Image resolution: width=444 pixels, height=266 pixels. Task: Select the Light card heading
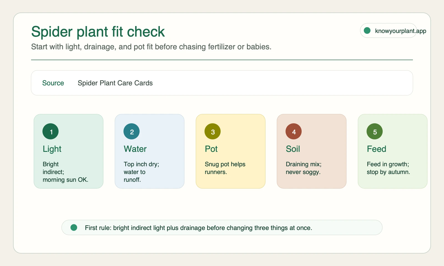[x=52, y=149]
